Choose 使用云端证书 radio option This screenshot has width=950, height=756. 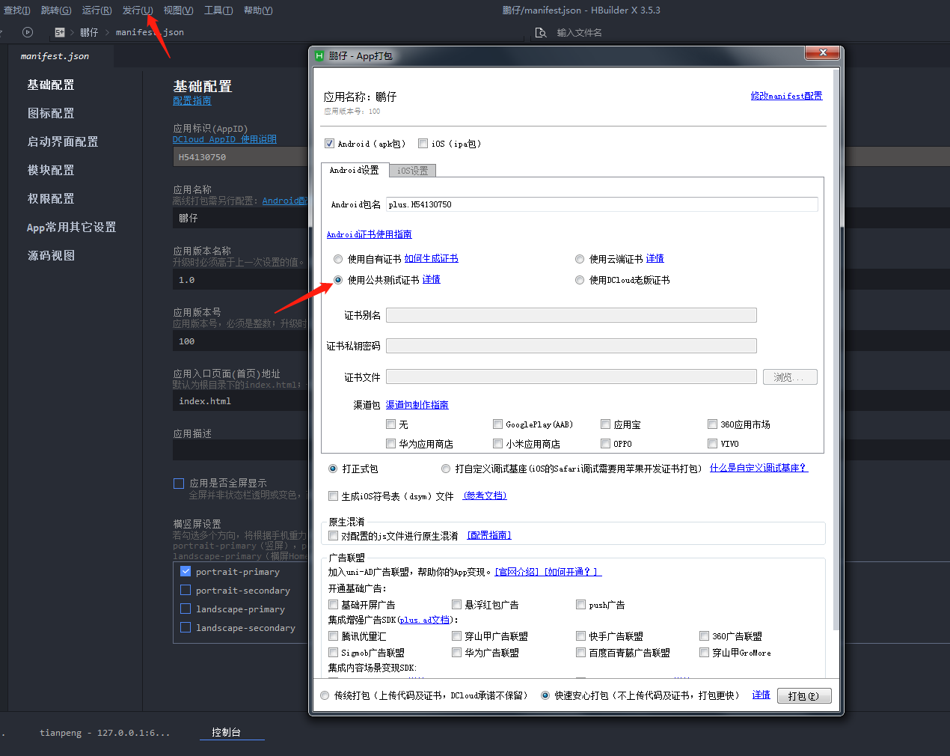[x=580, y=259]
